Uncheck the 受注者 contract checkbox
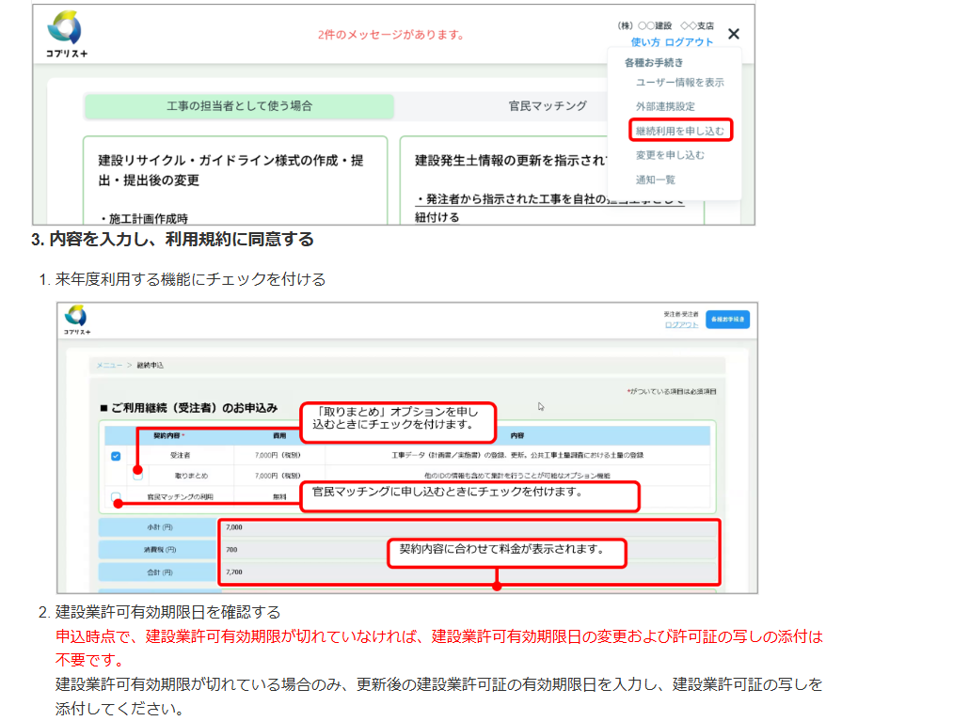The image size is (953, 721). pos(116,456)
